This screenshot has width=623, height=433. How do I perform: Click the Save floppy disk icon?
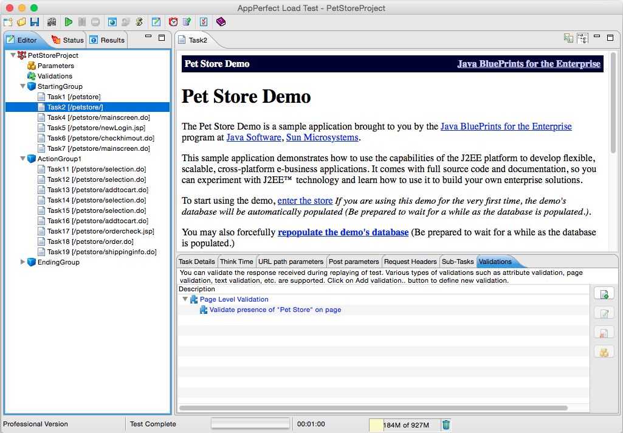[35, 22]
